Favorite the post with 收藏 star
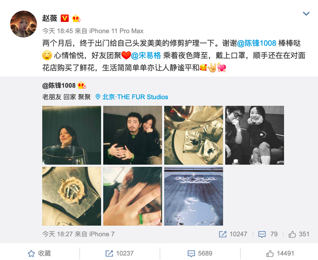 point(39,253)
